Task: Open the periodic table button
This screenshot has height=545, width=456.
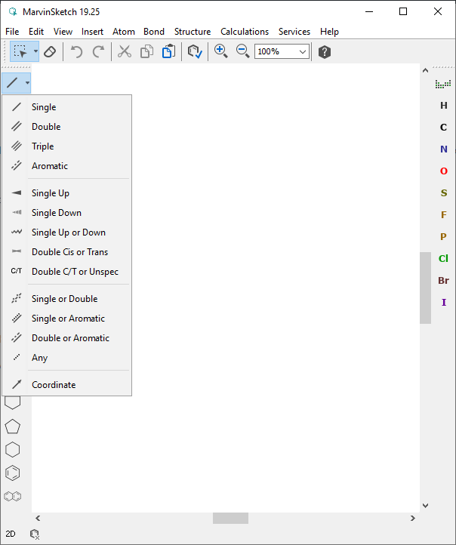Action: click(x=443, y=84)
